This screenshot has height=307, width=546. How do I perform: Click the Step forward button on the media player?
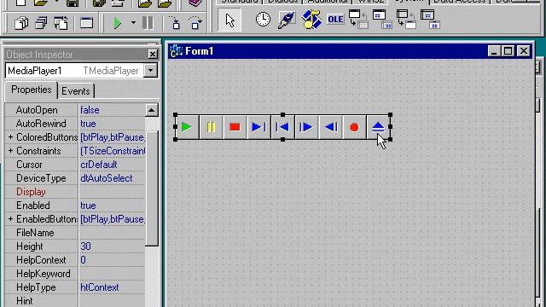(x=306, y=127)
